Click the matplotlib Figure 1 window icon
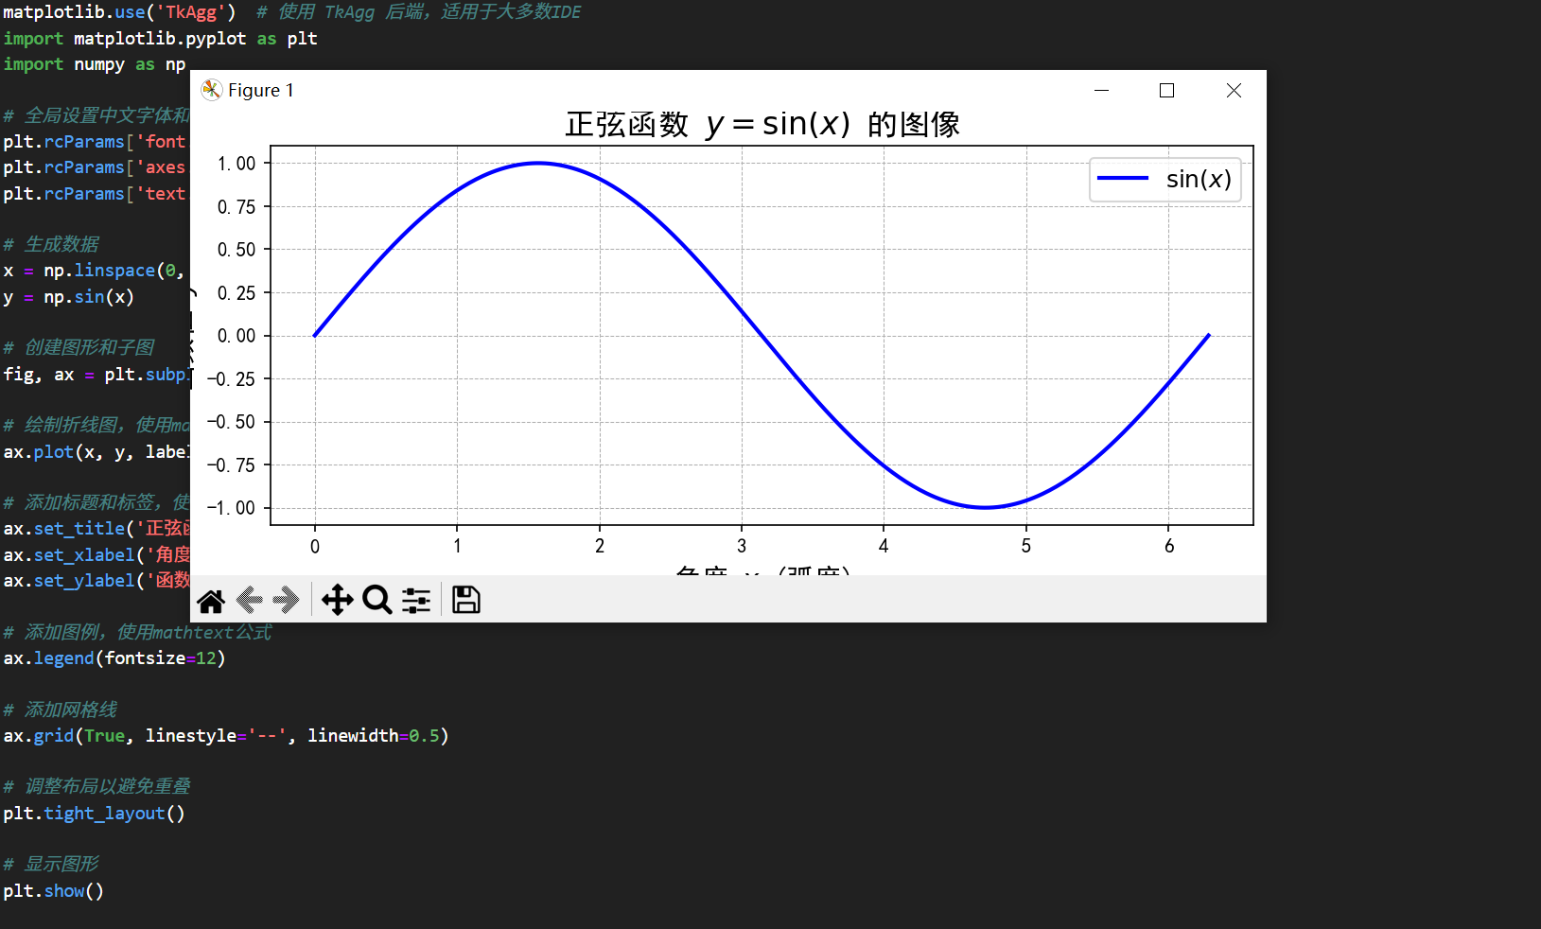The height and width of the screenshot is (929, 1541). [212, 90]
